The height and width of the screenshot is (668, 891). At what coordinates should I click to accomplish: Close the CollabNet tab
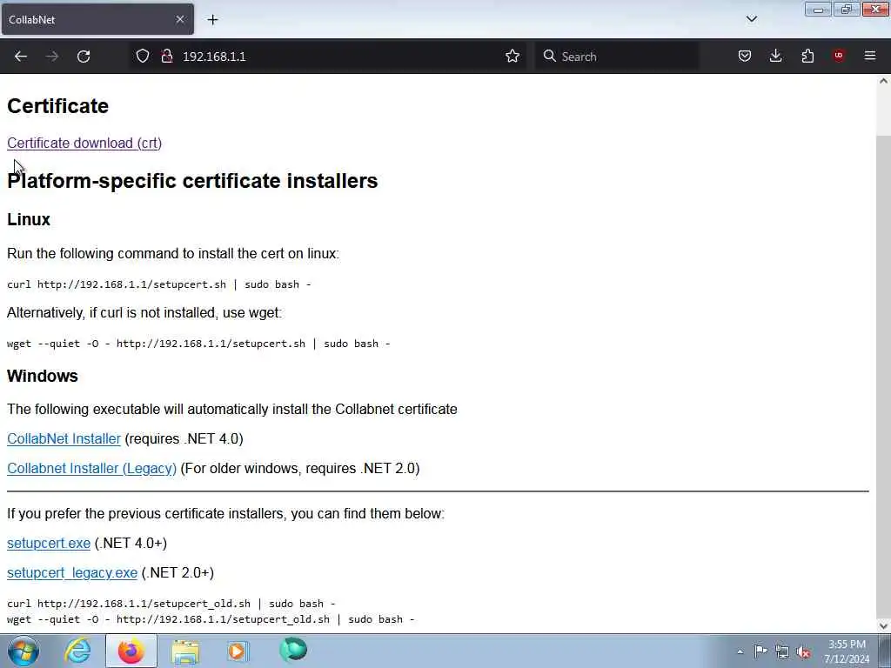tap(179, 19)
